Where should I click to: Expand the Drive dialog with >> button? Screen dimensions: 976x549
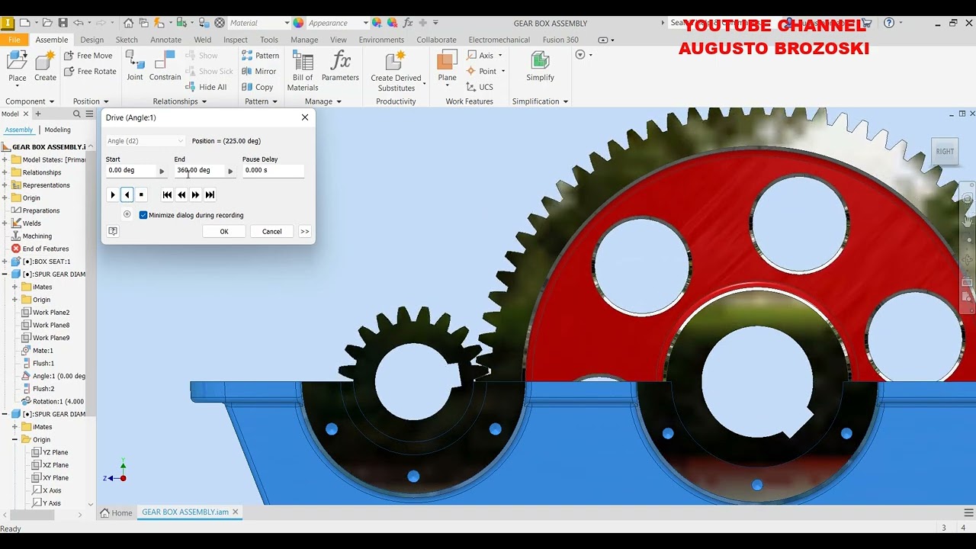305,231
